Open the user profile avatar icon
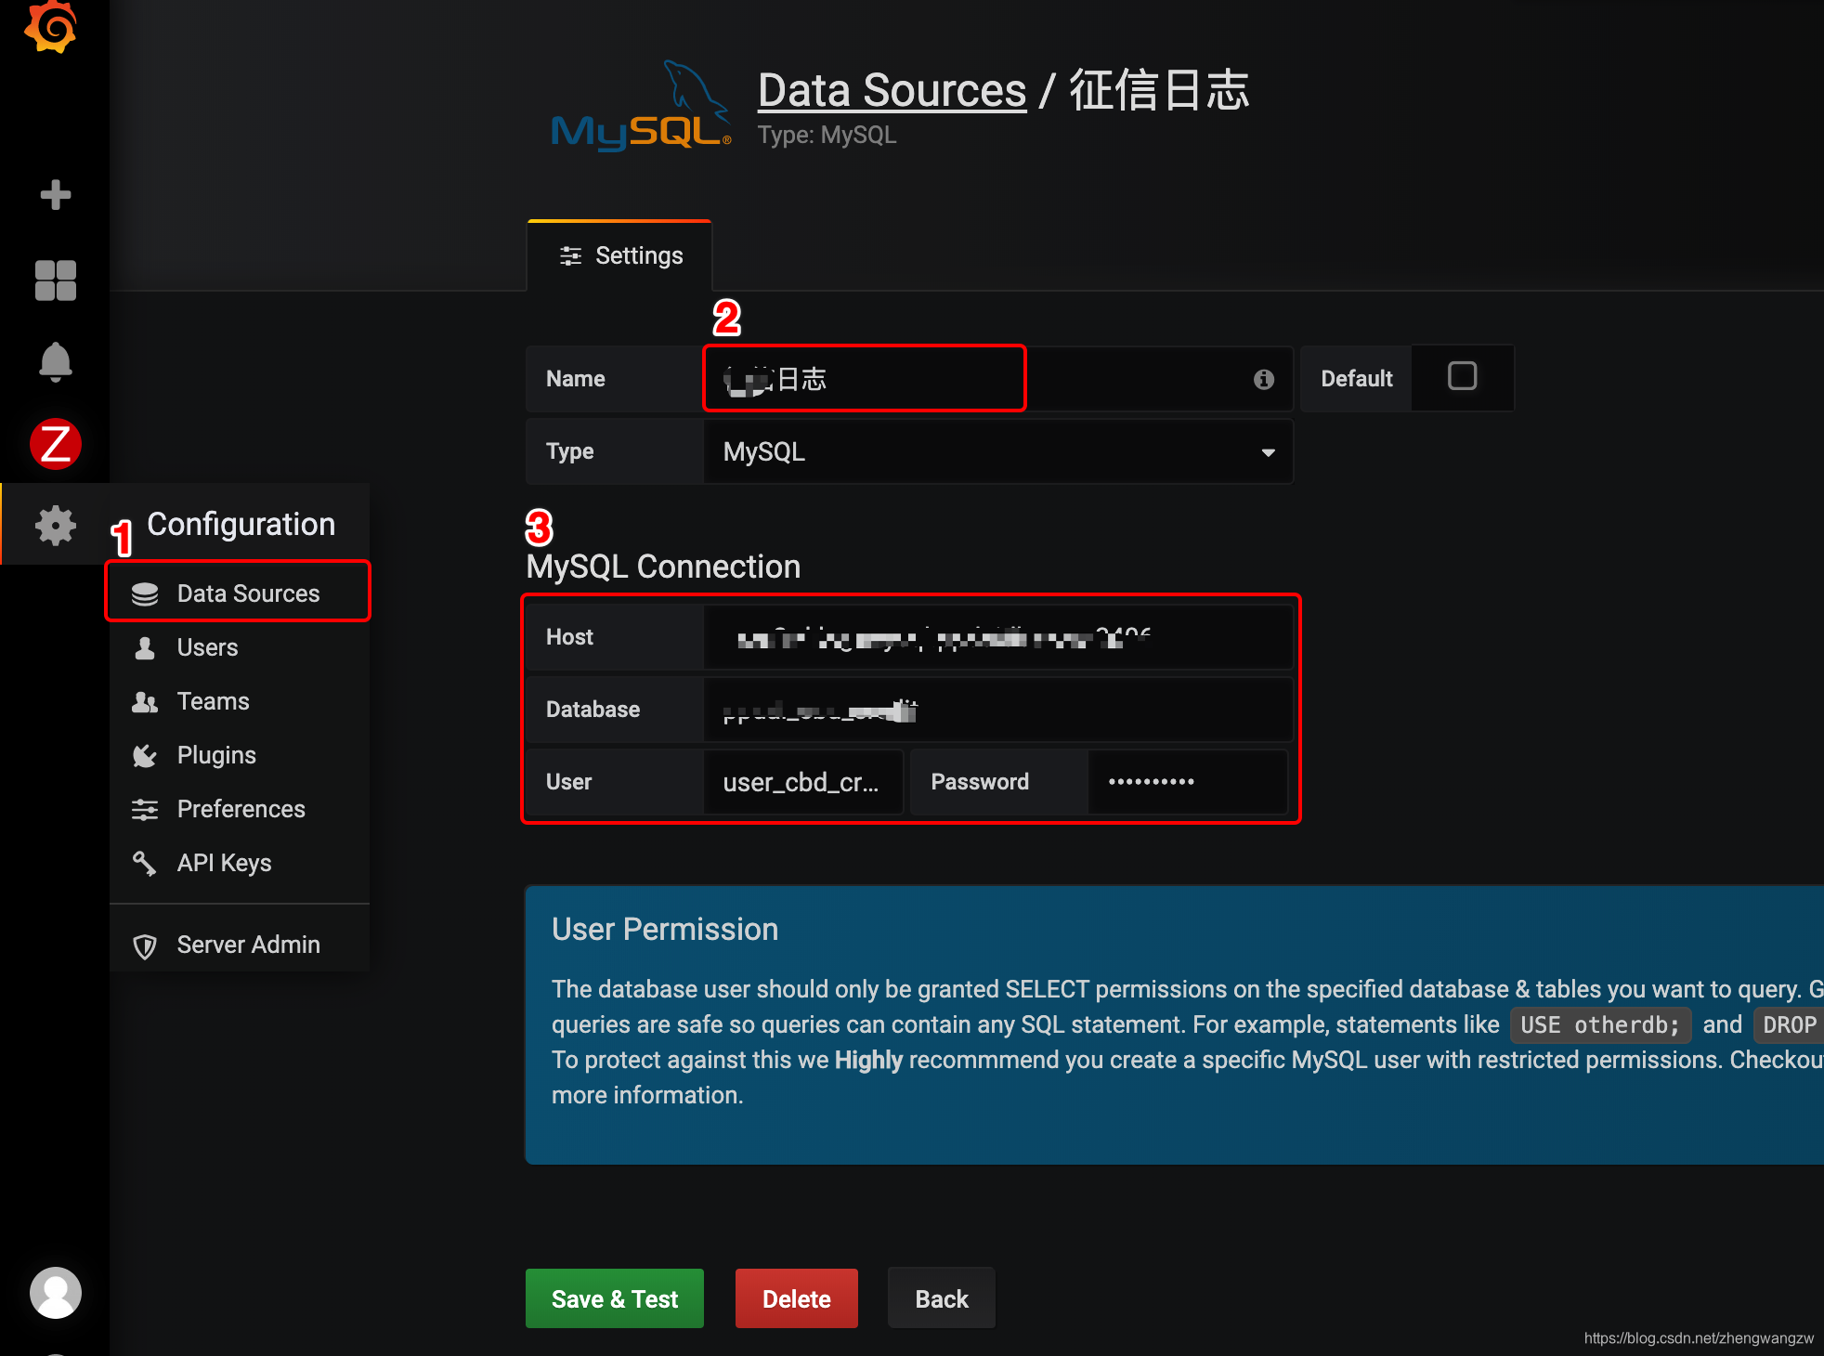The width and height of the screenshot is (1824, 1356). 55,1293
